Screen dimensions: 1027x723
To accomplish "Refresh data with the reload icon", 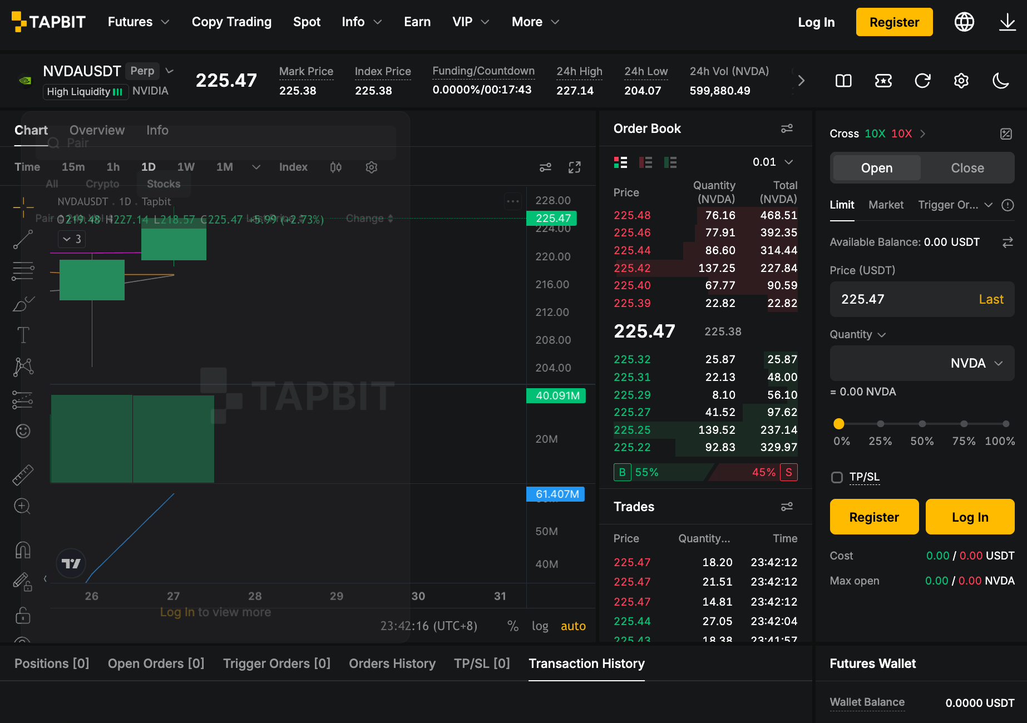I will (x=922, y=81).
